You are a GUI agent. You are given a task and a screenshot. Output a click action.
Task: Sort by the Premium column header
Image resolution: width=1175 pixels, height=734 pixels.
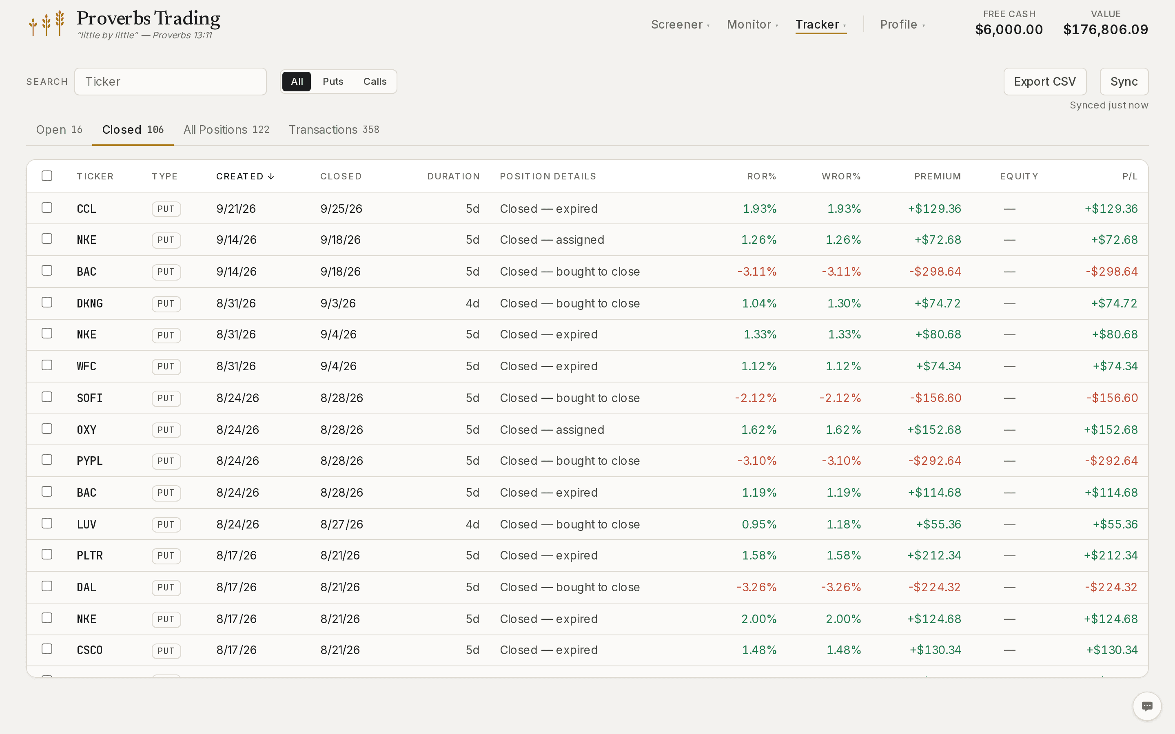938,176
